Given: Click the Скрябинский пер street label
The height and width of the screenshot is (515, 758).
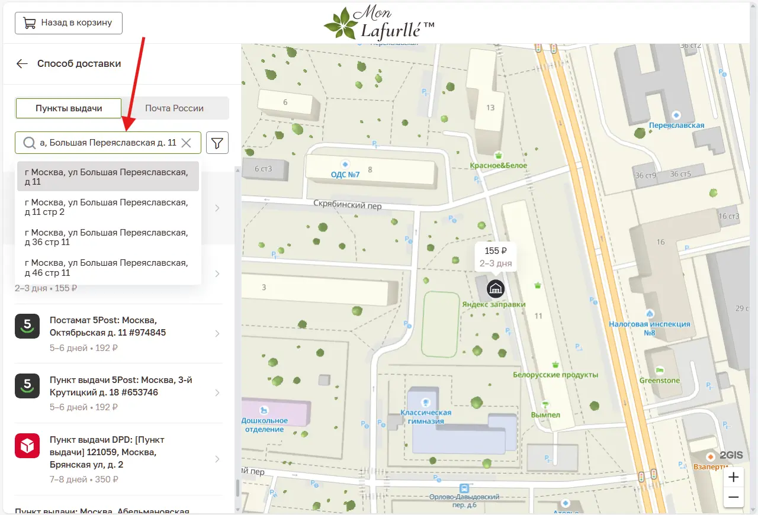Looking at the screenshot, I should 348,206.
